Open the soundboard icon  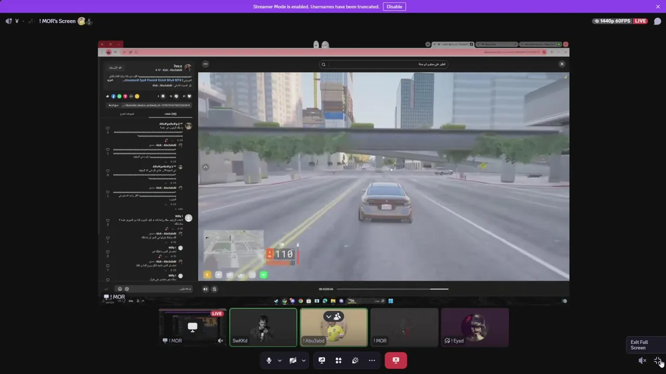click(x=355, y=360)
